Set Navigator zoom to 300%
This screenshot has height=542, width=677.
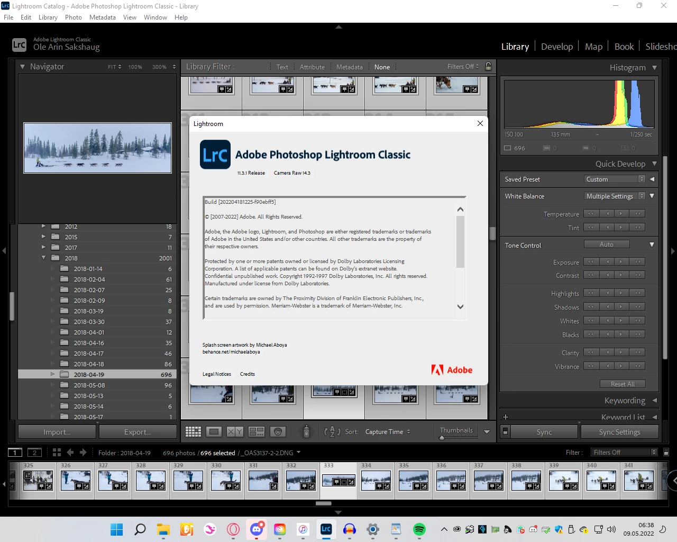tap(159, 67)
